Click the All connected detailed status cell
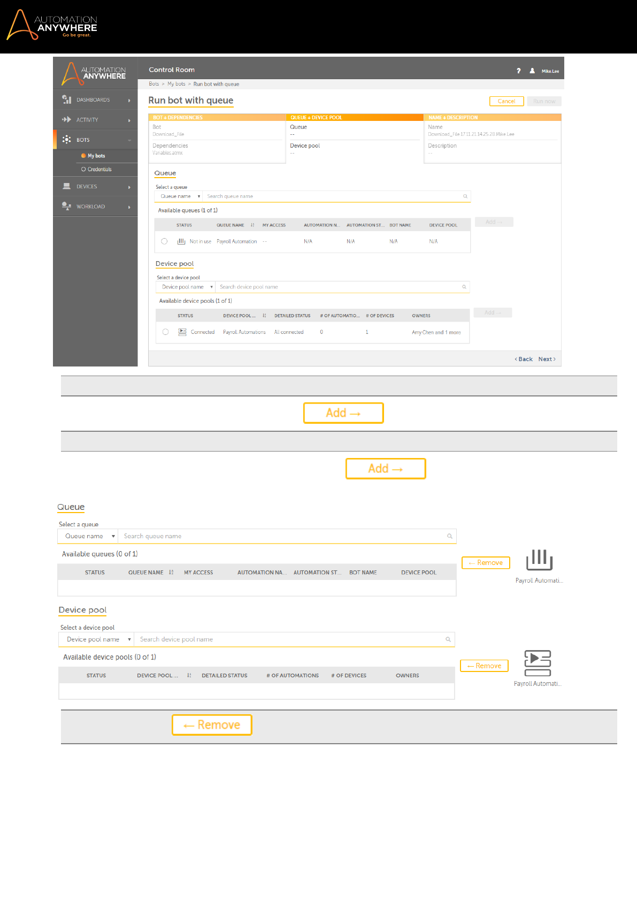Screen dimensions: 637x901 [289, 332]
